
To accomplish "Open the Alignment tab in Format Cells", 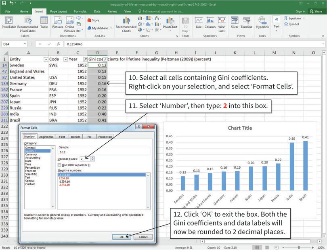I will (x=46, y=136).
